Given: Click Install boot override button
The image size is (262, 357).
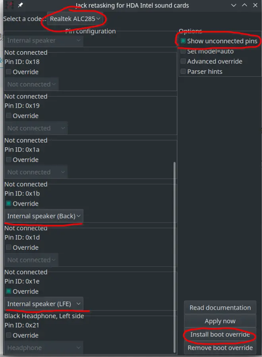Looking at the screenshot, I should [220, 334].
